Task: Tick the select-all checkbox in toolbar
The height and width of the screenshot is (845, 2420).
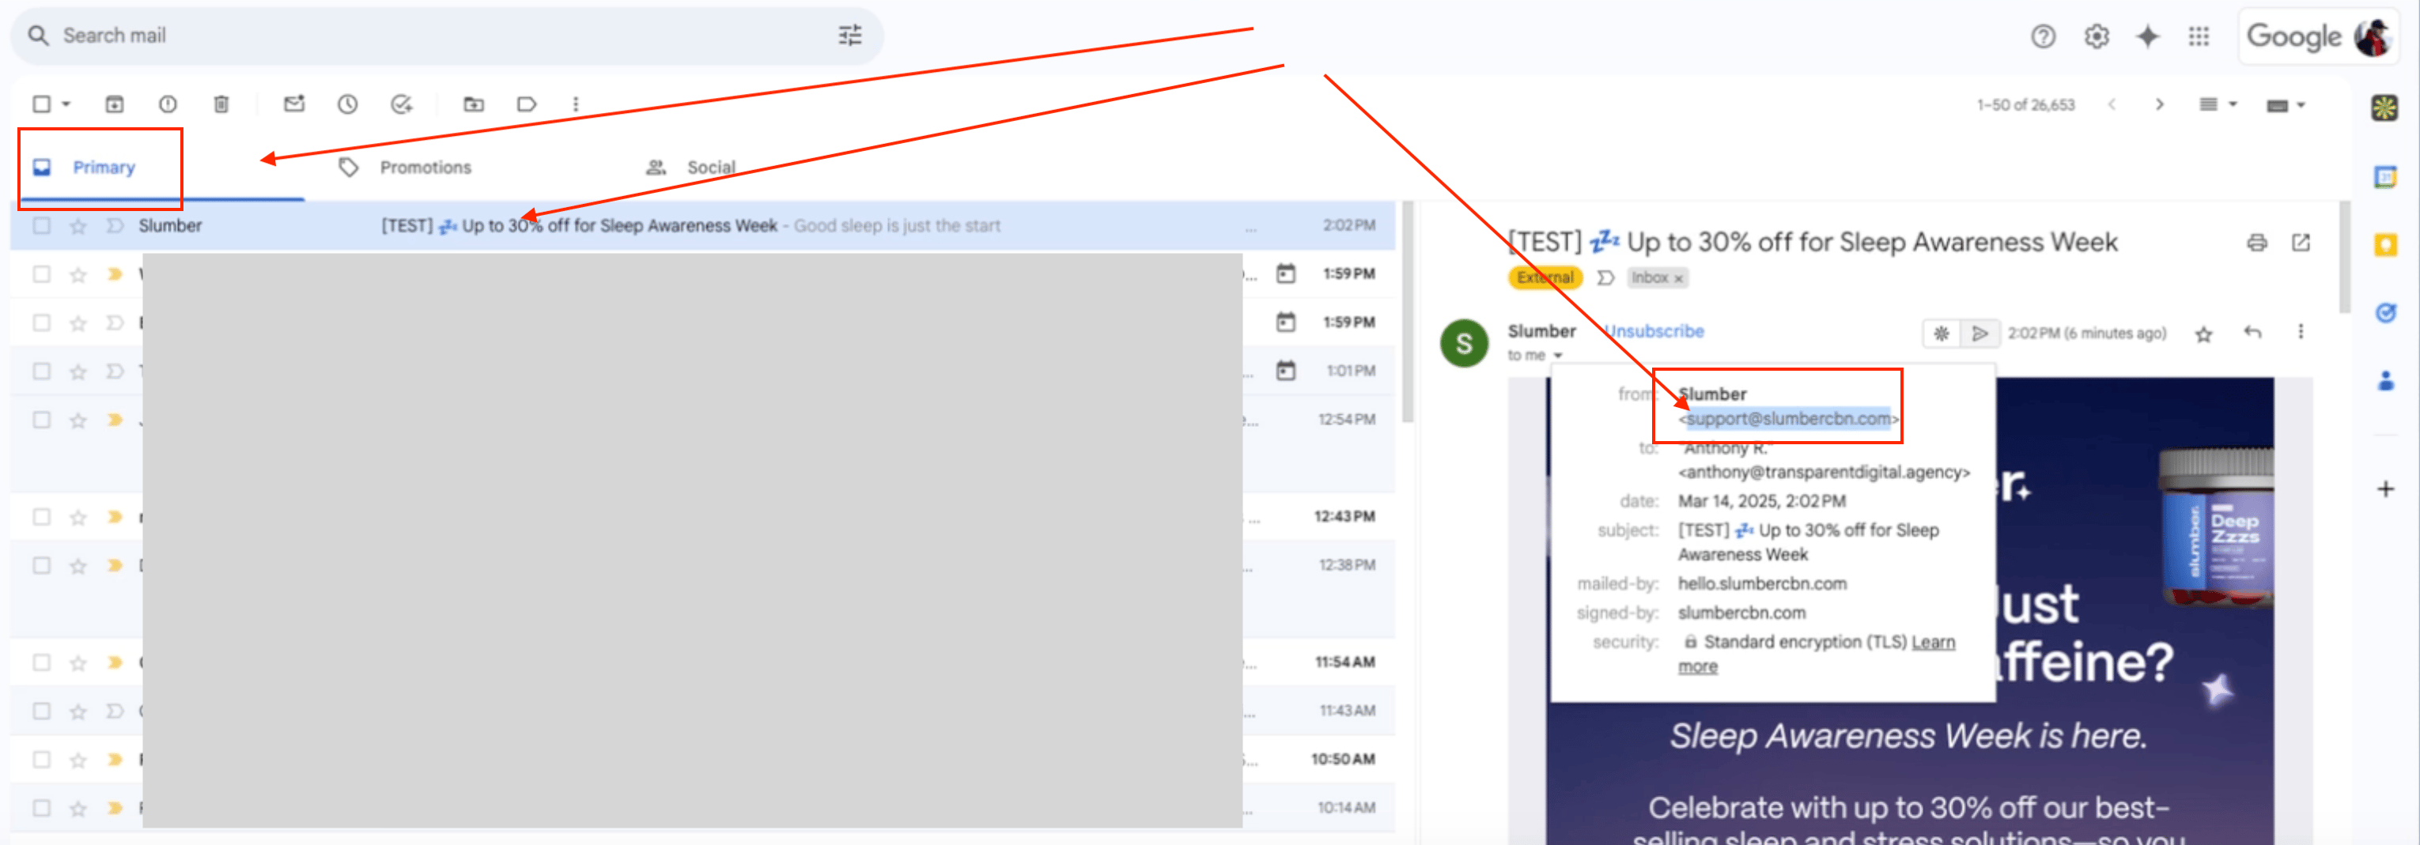Action: click(41, 104)
